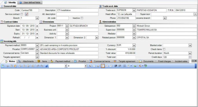Screen dimensions: 198x107
Task: Click the Phone field 210-6542186
Action: [126, 18]
